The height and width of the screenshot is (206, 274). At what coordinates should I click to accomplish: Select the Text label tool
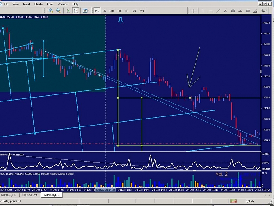[225, 11]
